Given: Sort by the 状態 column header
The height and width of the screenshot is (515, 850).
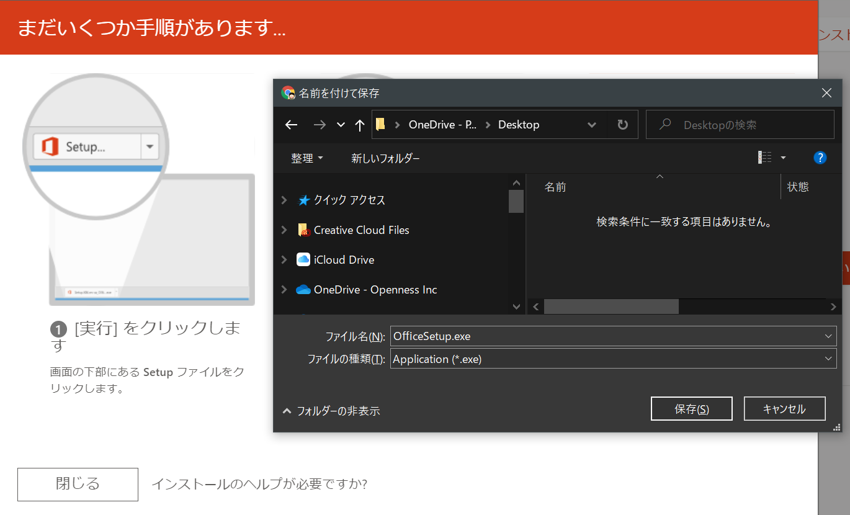Looking at the screenshot, I should 798,187.
